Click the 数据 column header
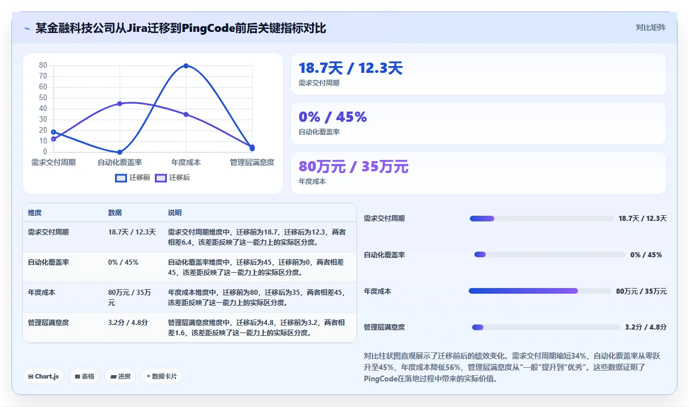Image resolution: width=689 pixels, height=407 pixels. [115, 213]
